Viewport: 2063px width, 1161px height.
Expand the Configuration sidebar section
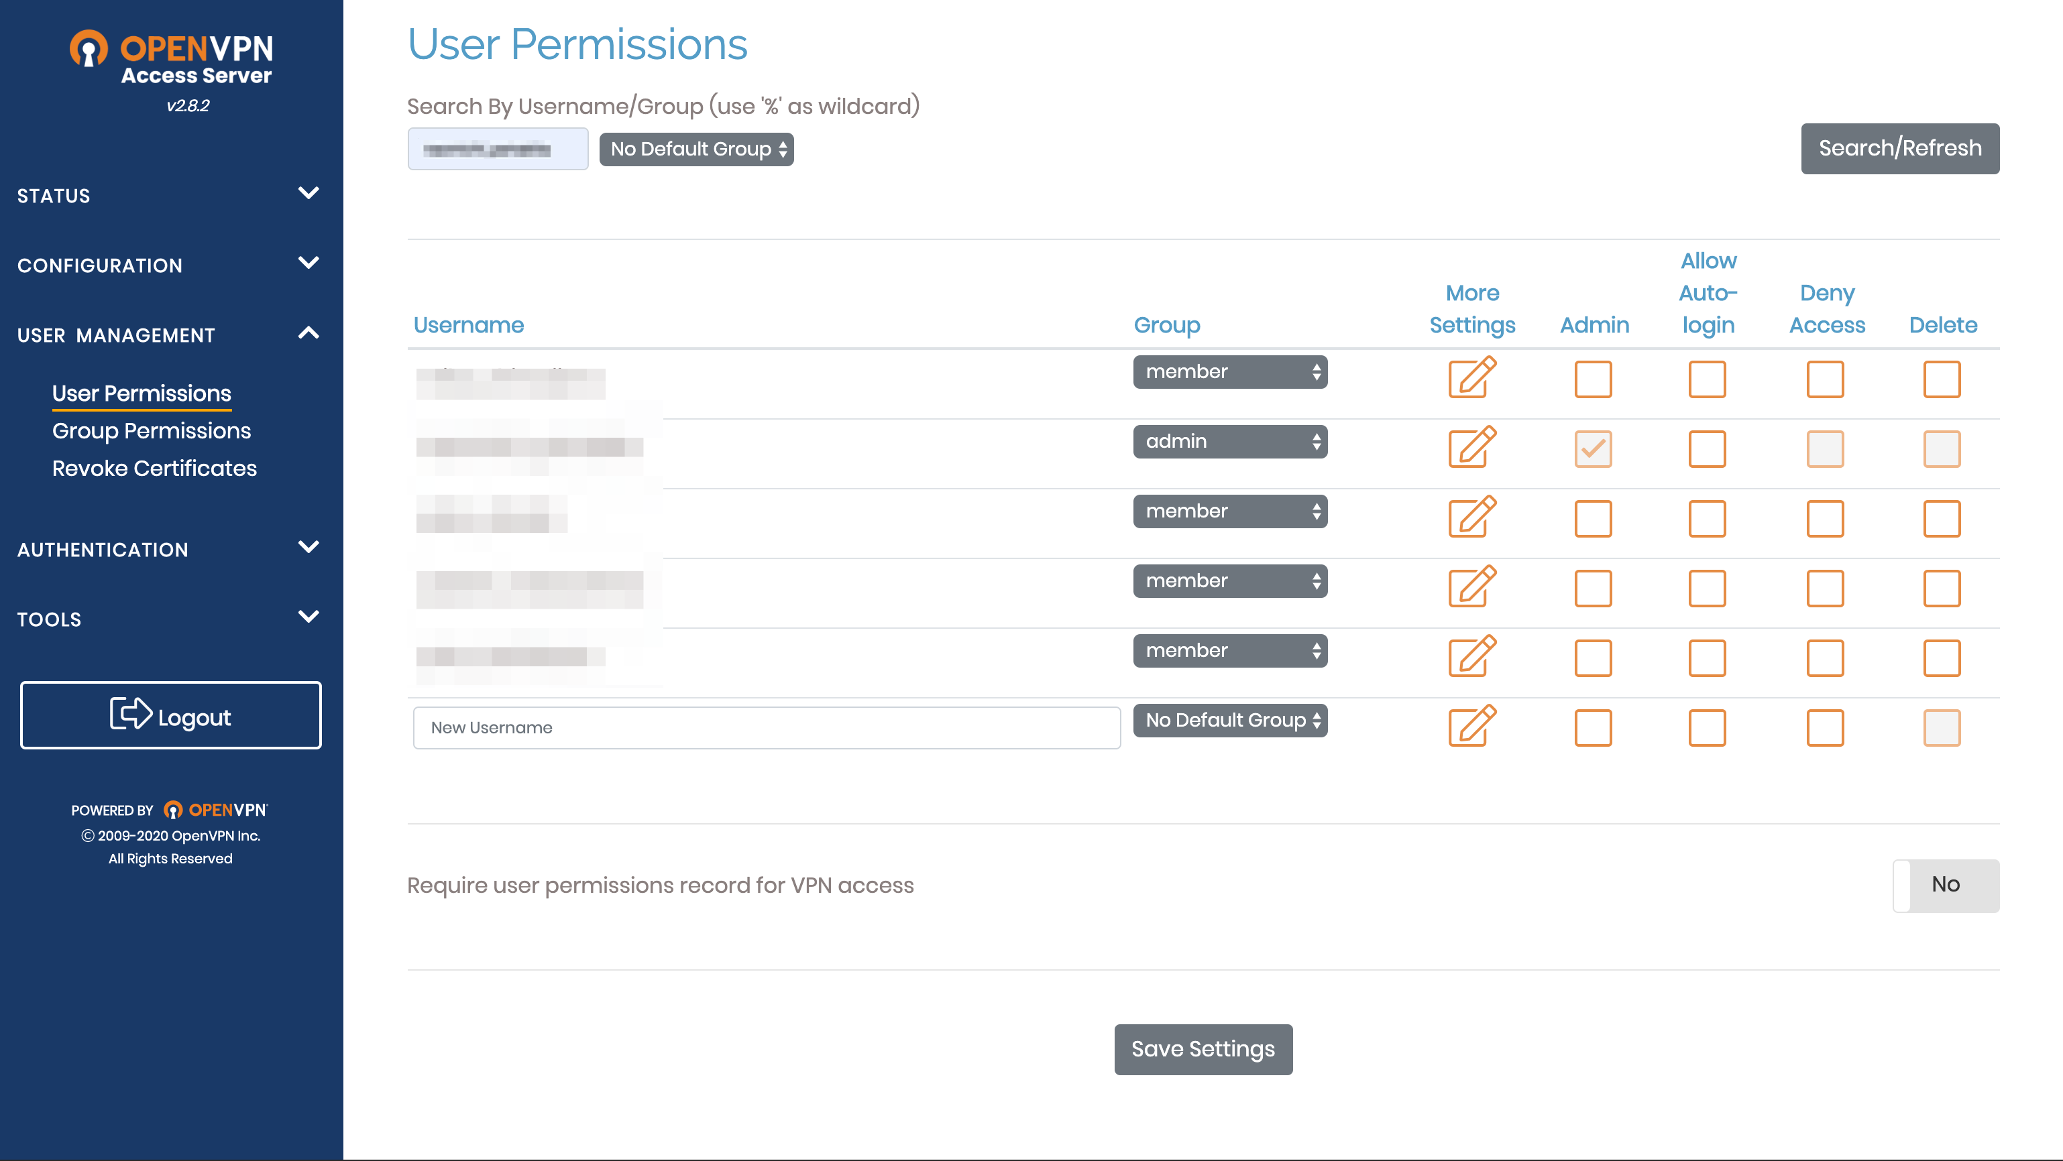point(168,265)
